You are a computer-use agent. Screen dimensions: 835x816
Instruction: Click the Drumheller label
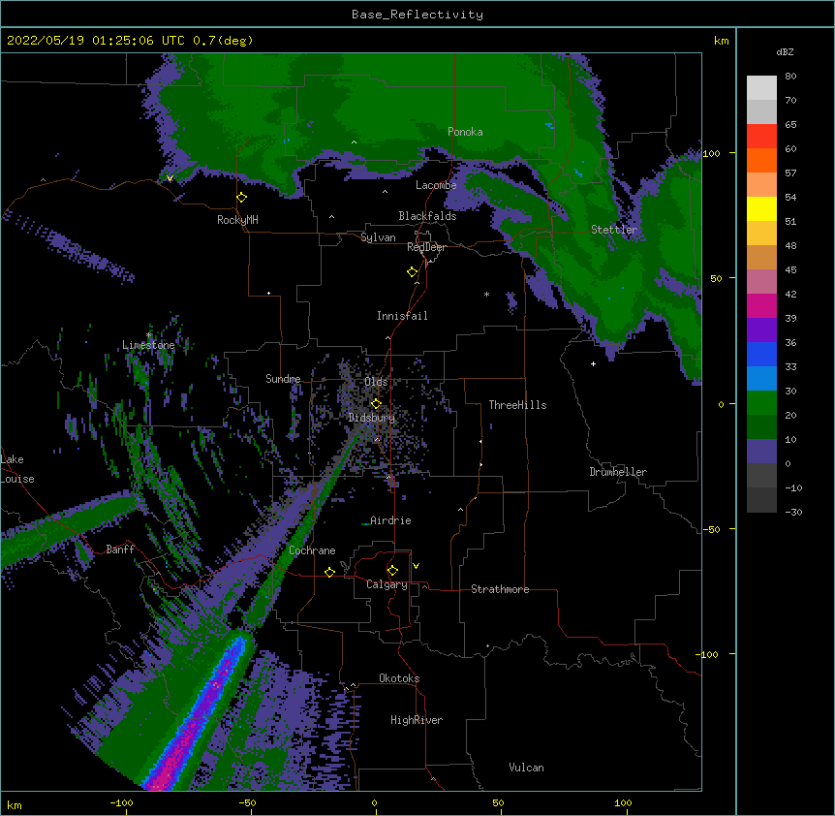pyautogui.click(x=618, y=472)
